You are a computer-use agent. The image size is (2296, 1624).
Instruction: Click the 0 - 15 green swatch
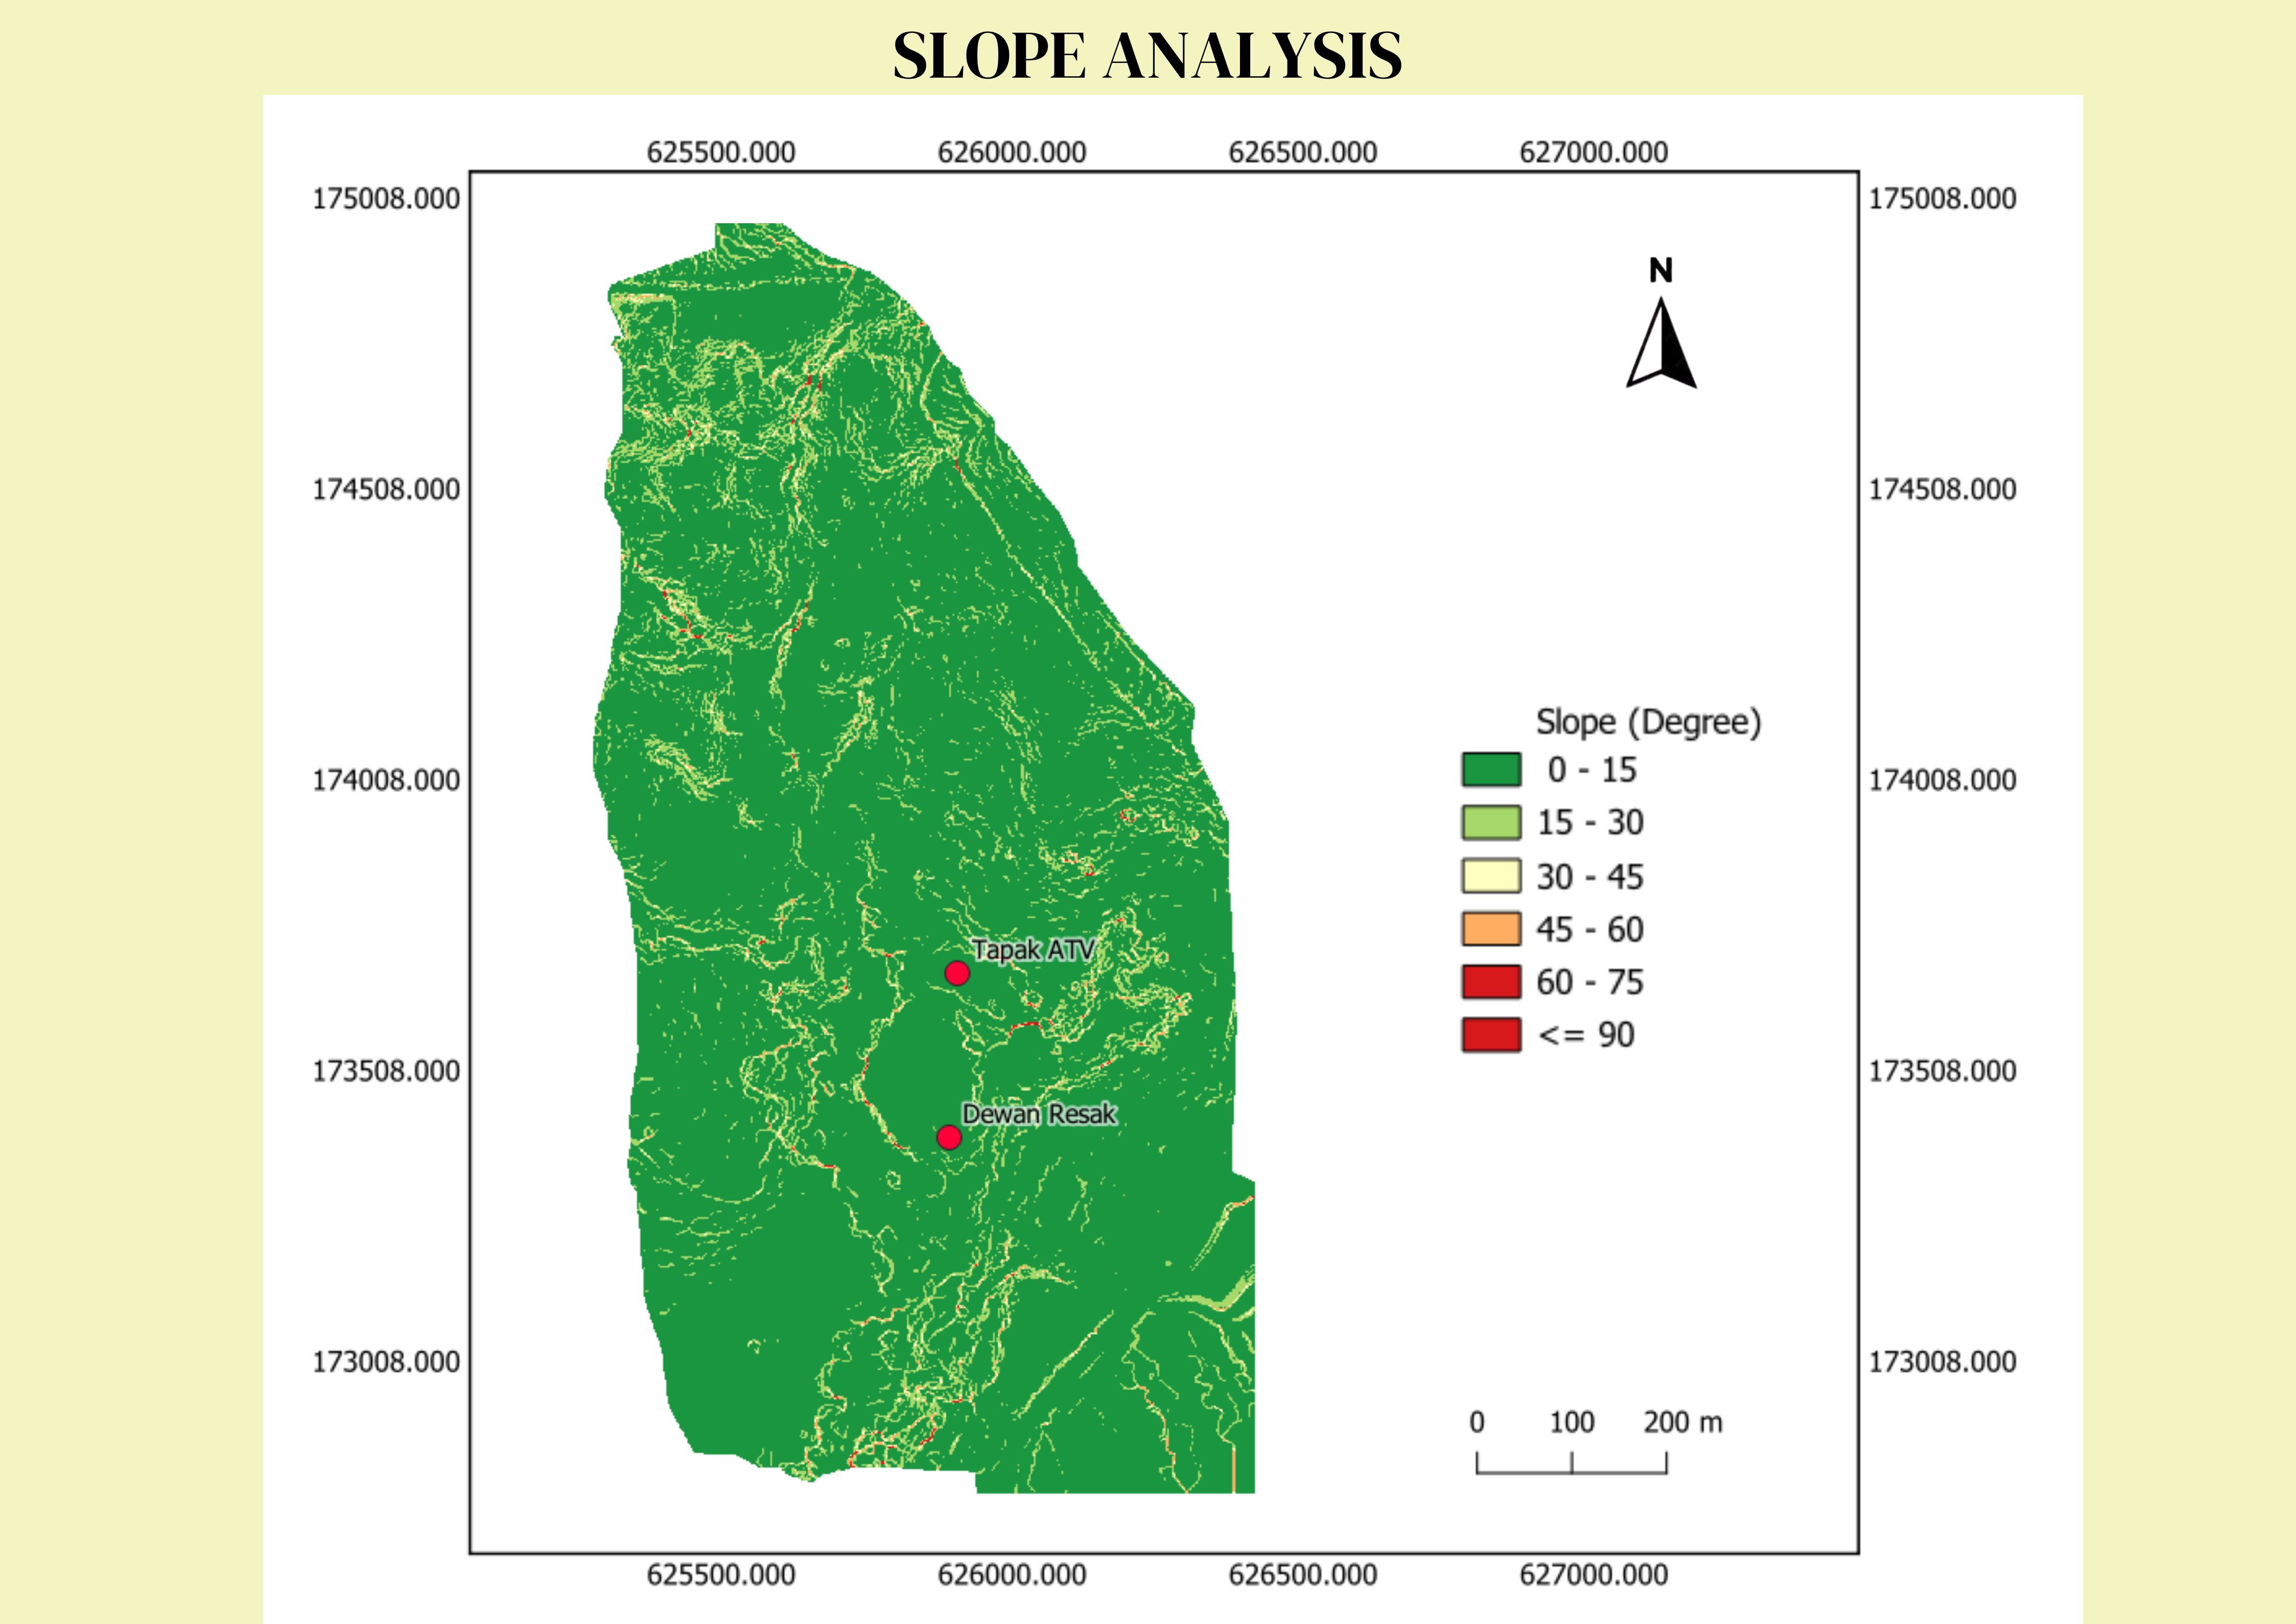[x=1491, y=770]
